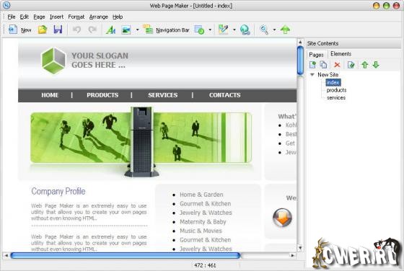This screenshot has height=271, width=404.
Task: Open the Insert menu
Action: click(56, 17)
